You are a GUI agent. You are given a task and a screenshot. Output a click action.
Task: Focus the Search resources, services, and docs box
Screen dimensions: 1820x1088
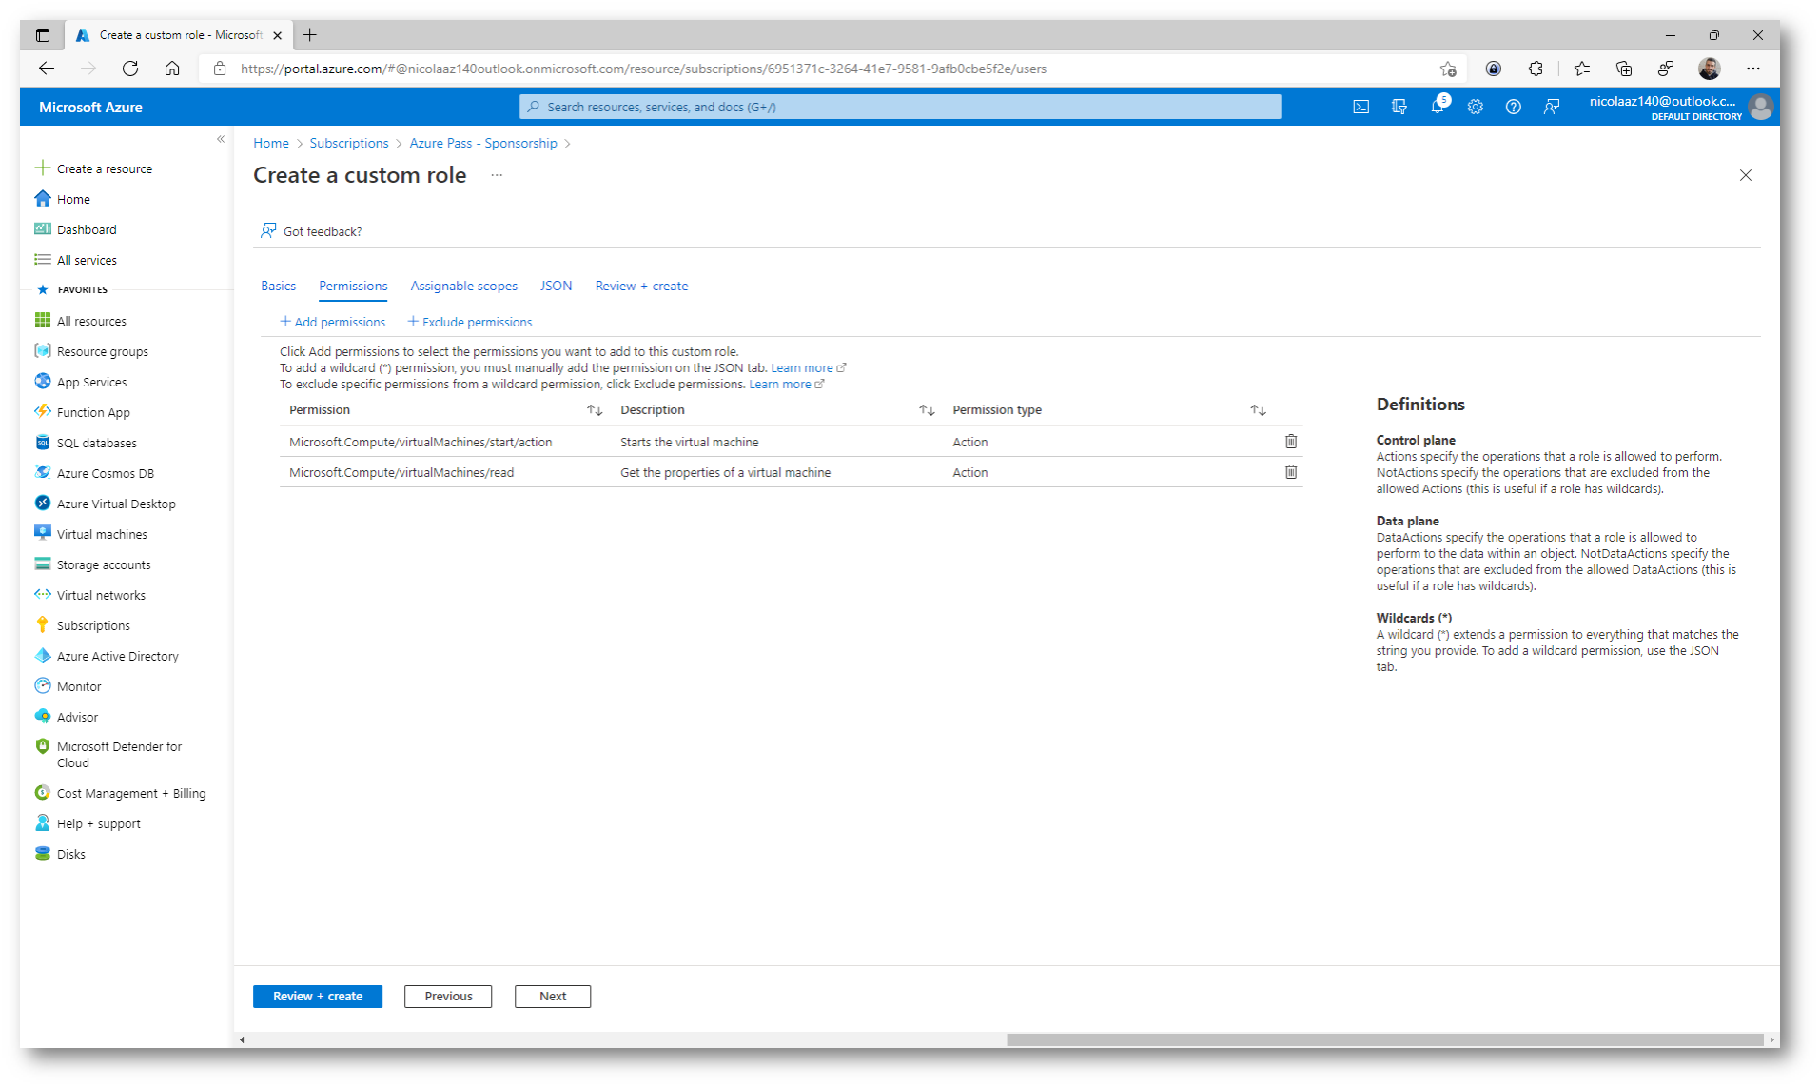point(900,107)
